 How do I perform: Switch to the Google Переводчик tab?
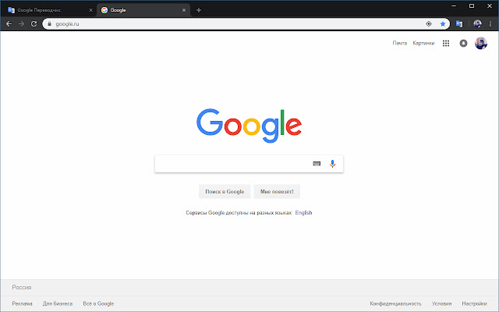(x=49, y=10)
